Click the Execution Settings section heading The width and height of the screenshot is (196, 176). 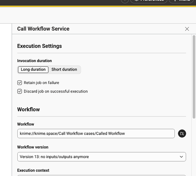click(x=40, y=46)
